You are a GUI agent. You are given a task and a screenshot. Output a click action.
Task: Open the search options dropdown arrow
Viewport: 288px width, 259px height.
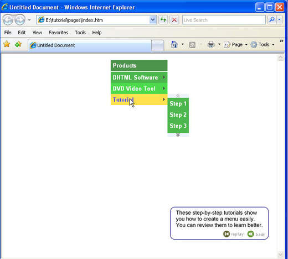tap(279, 20)
